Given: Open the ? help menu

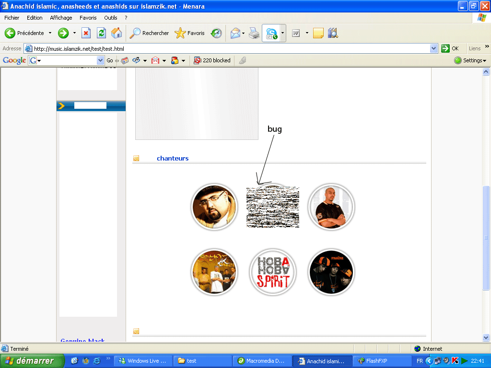Looking at the screenshot, I should pyautogui.click(x=126, y=18).
